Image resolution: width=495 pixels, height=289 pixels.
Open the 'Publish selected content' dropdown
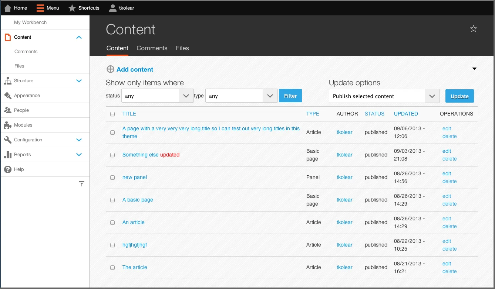tap(384, 96)
